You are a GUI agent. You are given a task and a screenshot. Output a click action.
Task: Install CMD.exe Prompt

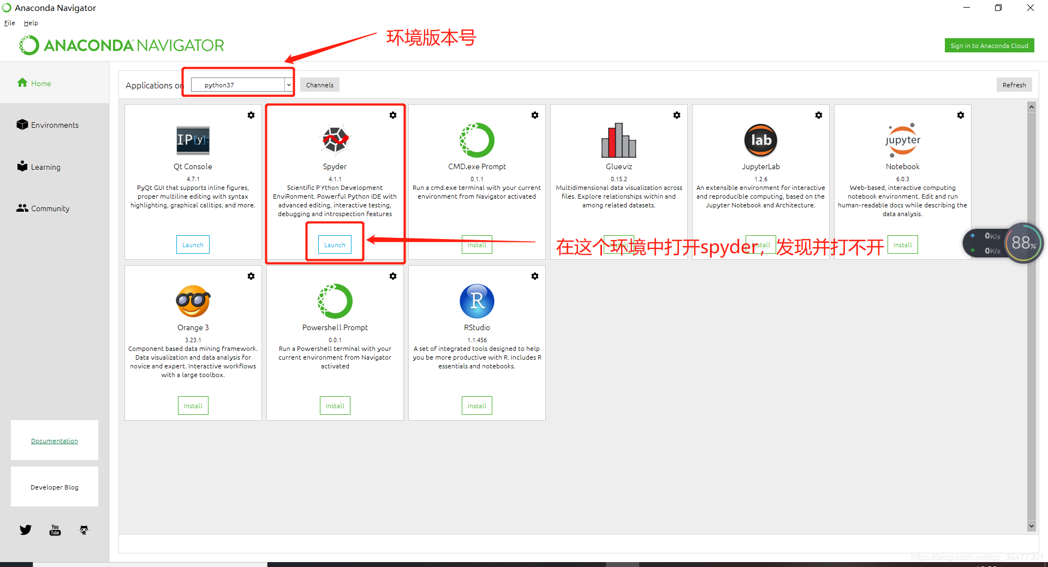point(477,245)
